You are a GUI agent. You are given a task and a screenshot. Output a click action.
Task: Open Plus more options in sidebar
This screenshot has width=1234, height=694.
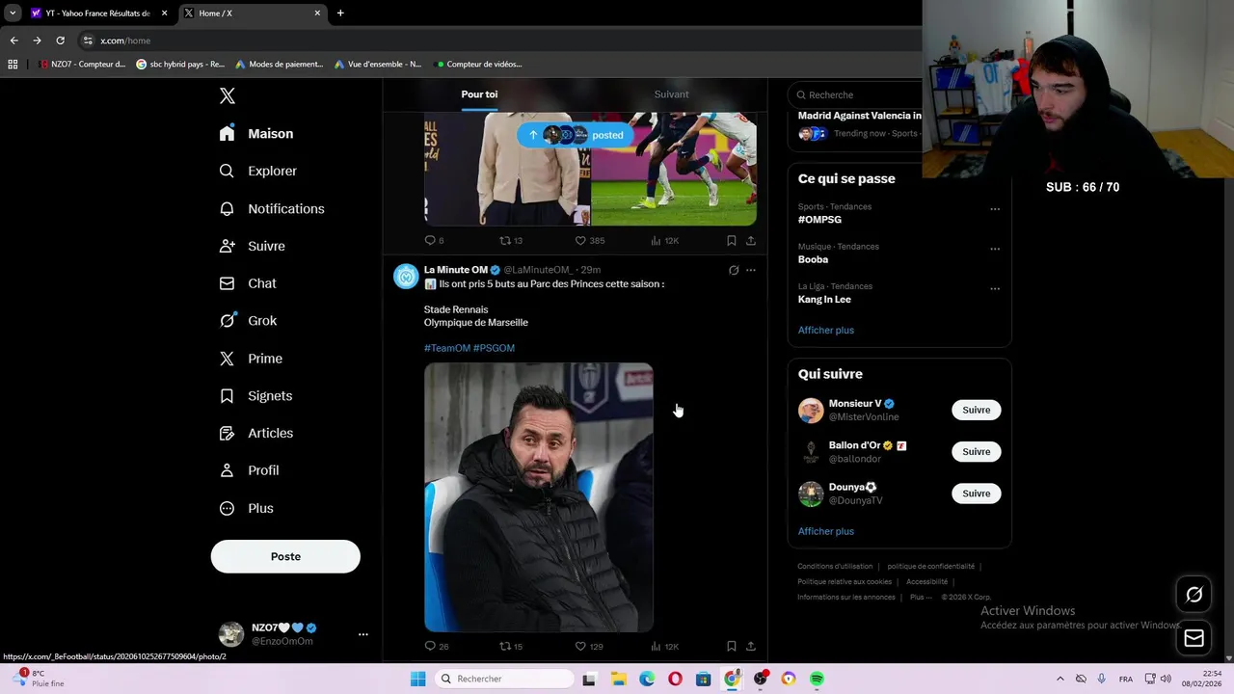[246, 508]
